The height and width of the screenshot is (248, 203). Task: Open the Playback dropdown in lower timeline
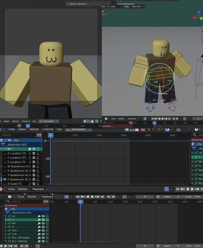pyautogui.click(x=49, y=197)
